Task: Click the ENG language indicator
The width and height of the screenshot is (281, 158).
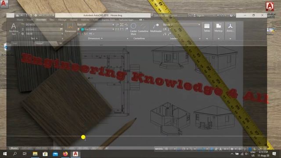Action: tap(253, 152)
